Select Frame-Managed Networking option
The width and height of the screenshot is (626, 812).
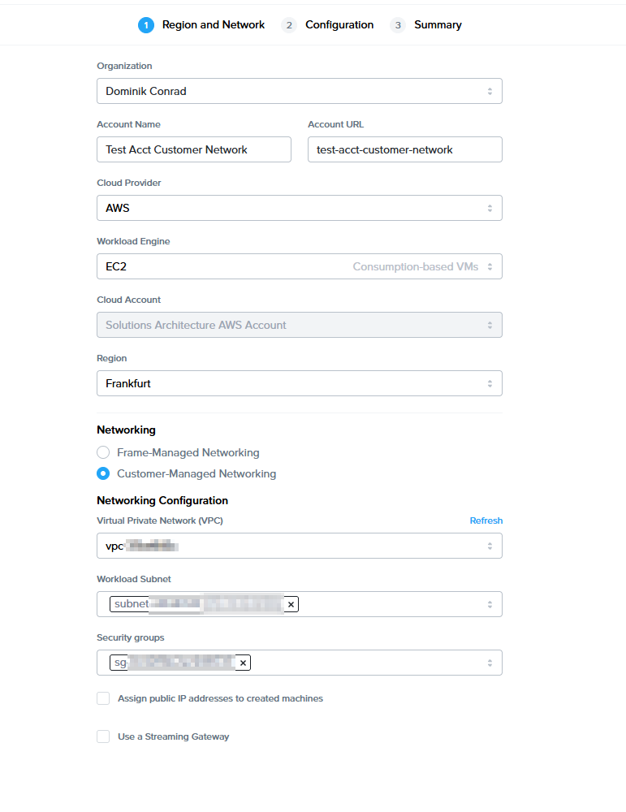(x=103, y=452)
